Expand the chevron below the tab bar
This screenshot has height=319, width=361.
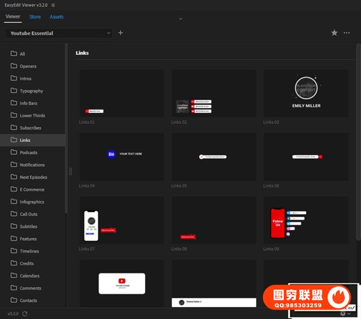coord(180,19)
